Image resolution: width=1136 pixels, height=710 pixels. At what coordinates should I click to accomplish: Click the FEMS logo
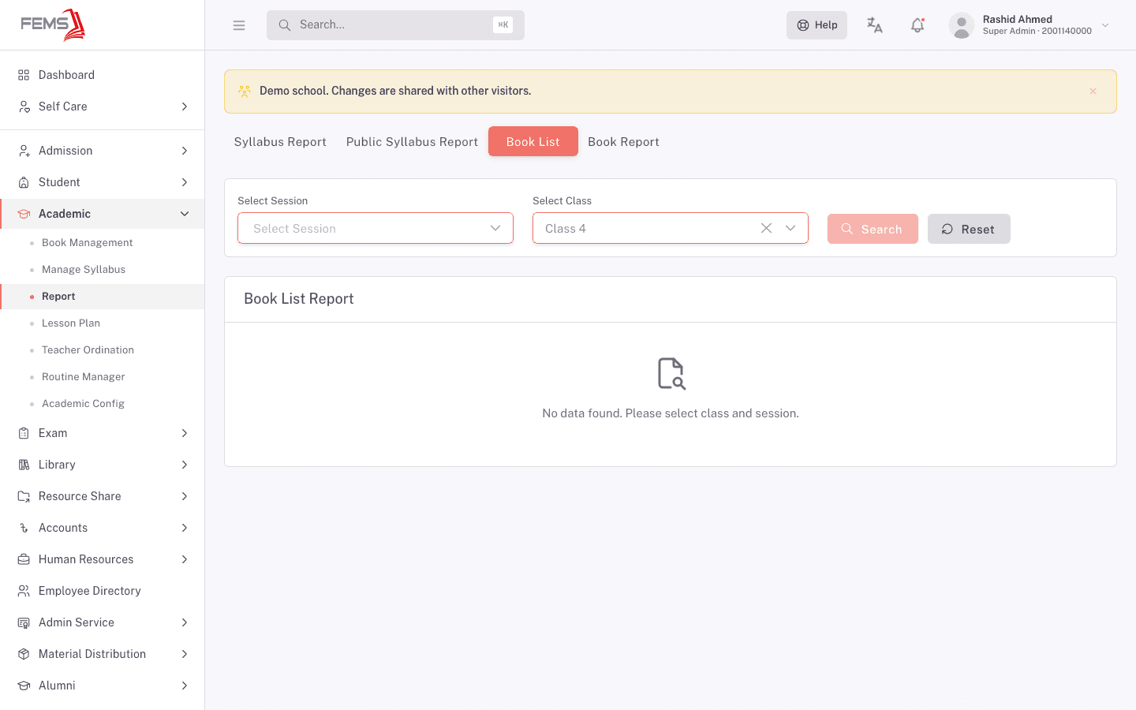point(53,24)
